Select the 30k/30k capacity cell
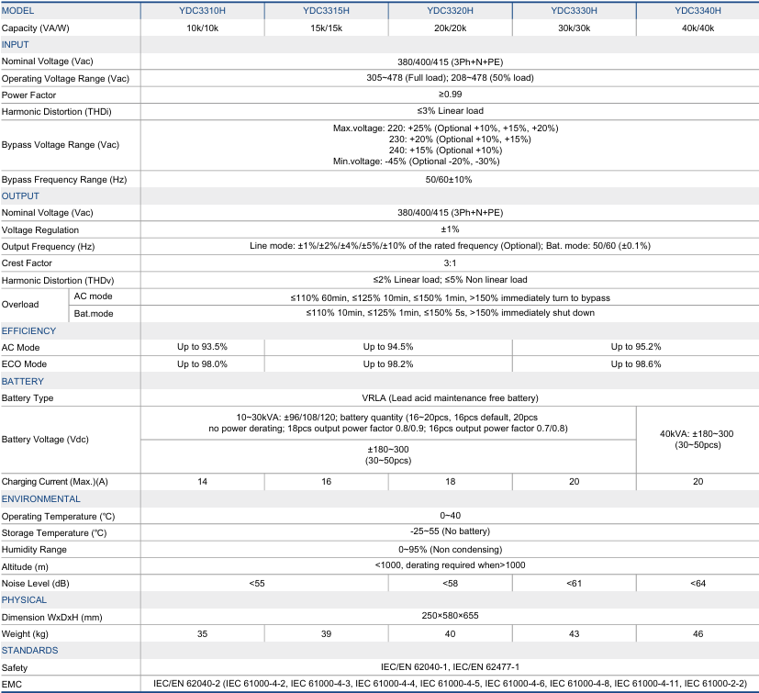This screenshot has width=759, height=693. click(x=575, y=28)
